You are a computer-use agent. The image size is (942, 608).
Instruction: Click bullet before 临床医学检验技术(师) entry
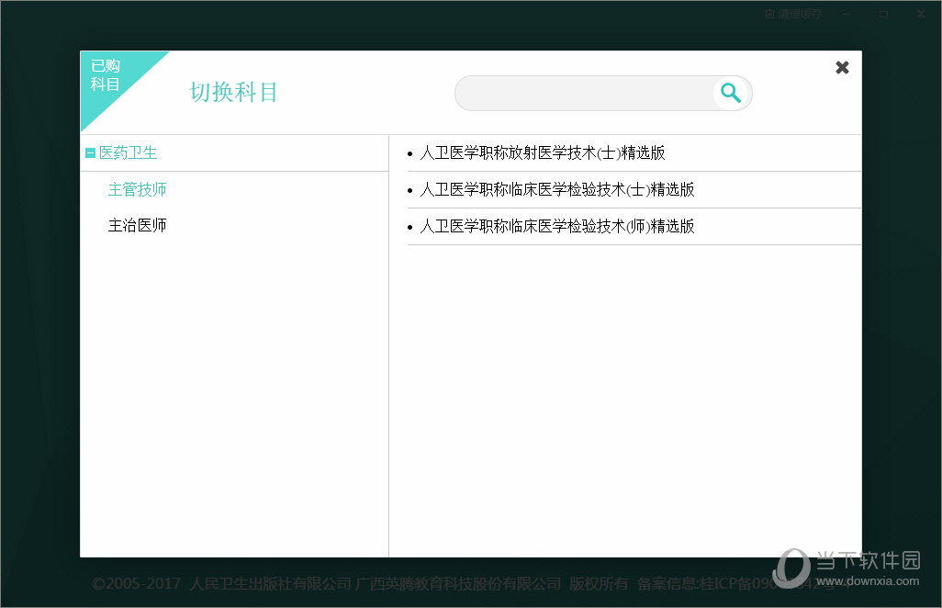tap(410, 227)
